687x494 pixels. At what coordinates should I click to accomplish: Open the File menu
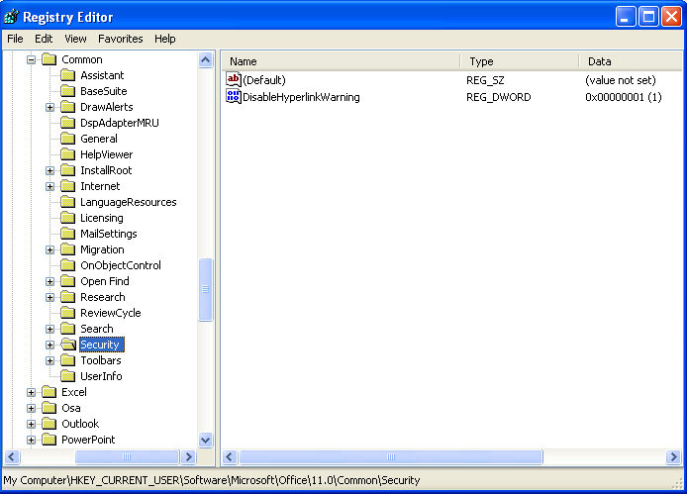click(x=15, y=39)
